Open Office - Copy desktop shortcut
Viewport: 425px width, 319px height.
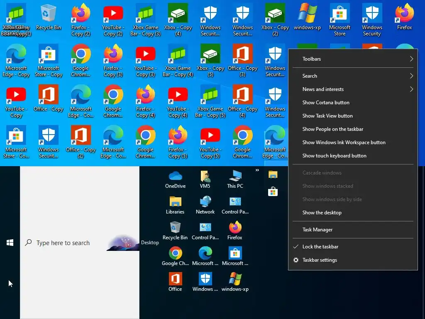[48, 98]
